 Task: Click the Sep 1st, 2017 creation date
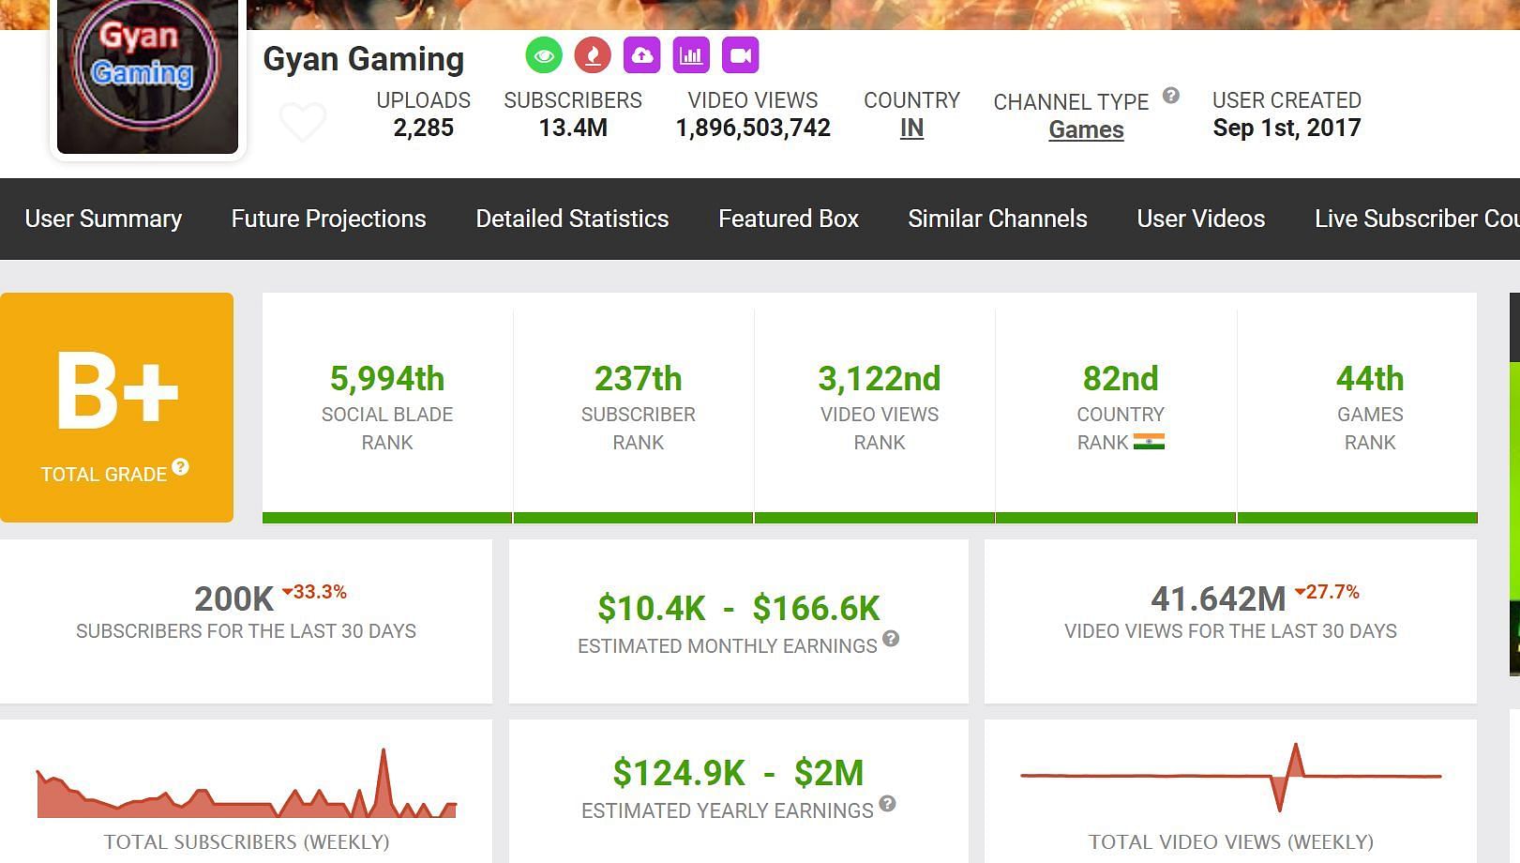point(1287,128)
